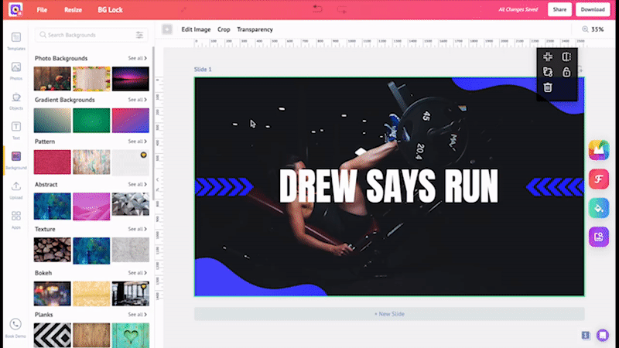Delete with the trash icon in the floating toolbar

(548, 87)
